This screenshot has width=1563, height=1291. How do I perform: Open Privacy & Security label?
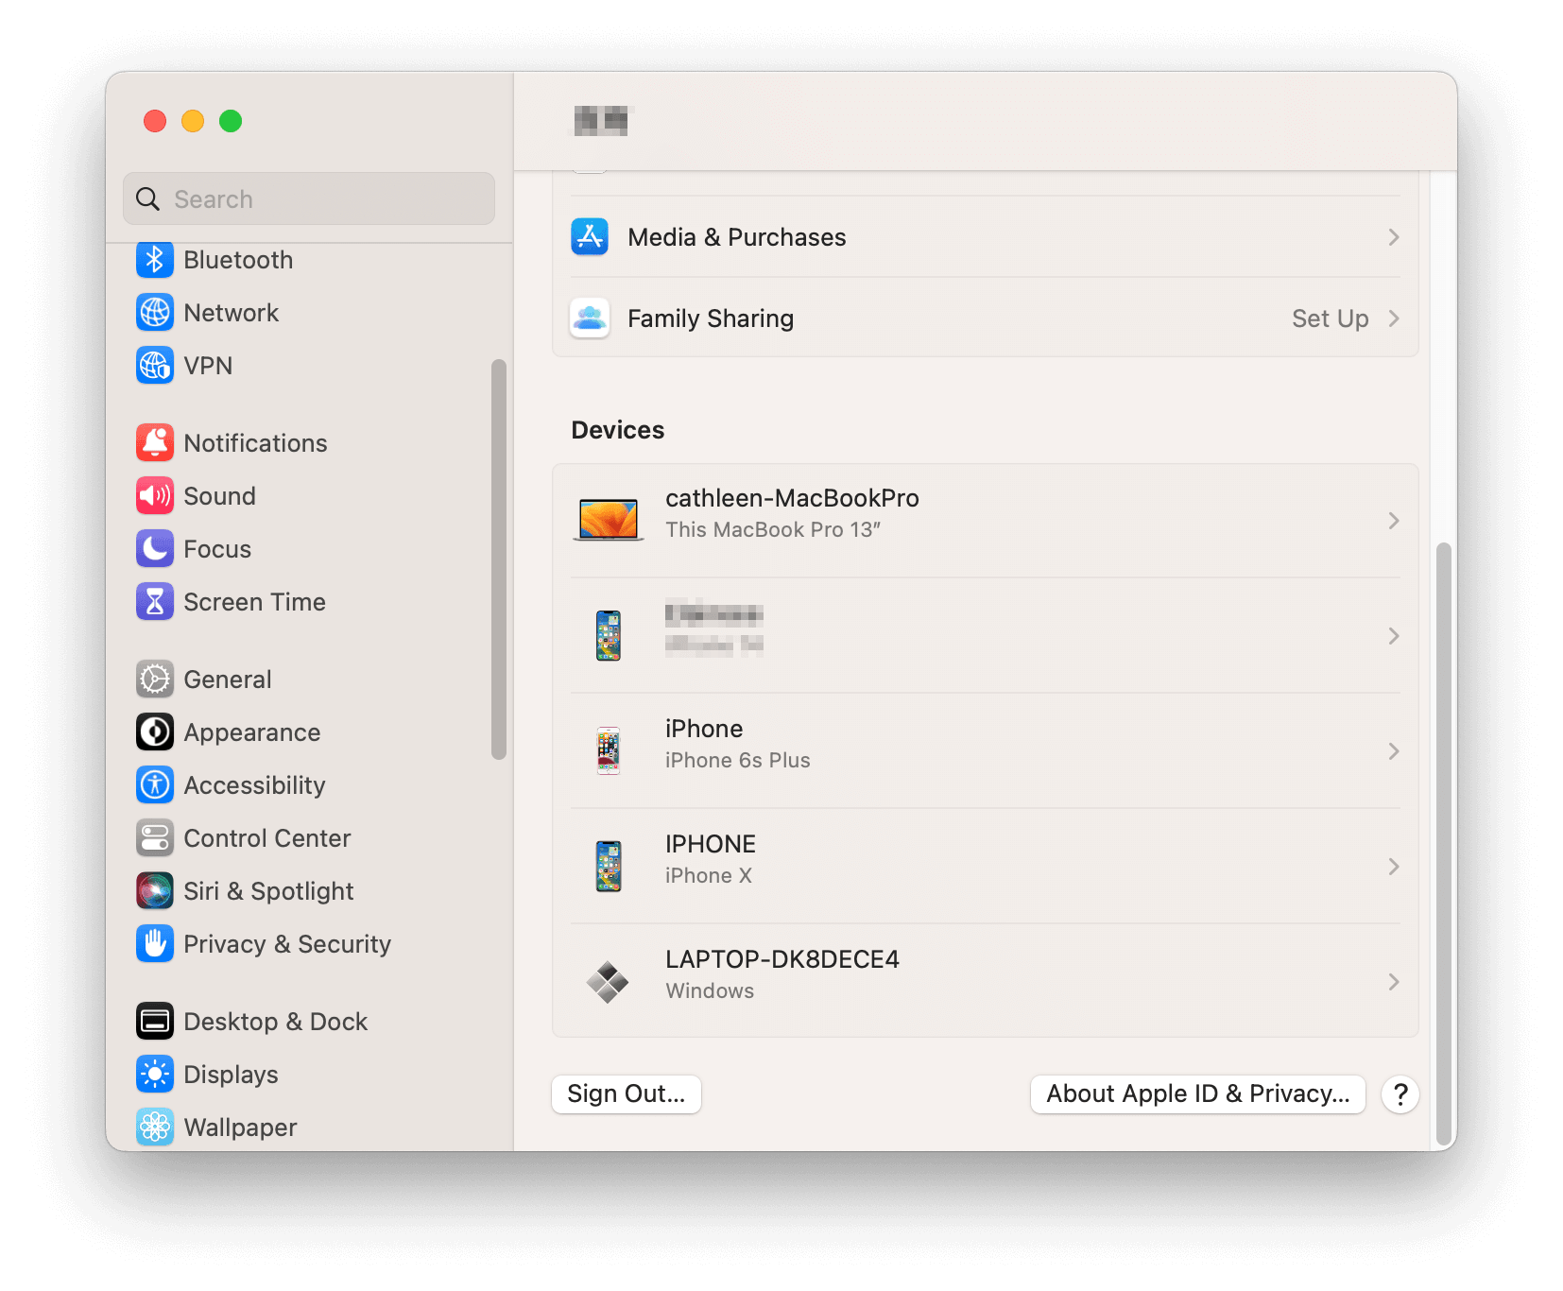click(287, 944)
